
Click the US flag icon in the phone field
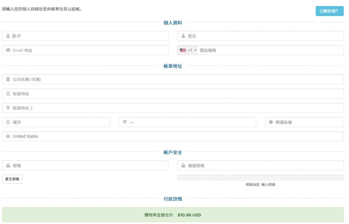[183, 50]
